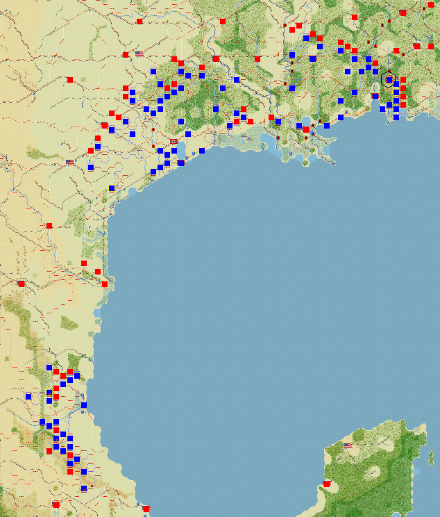This screenshot has width=440, height=517.
Task: Click the US flag on the island
Action: tap(348, 445)
